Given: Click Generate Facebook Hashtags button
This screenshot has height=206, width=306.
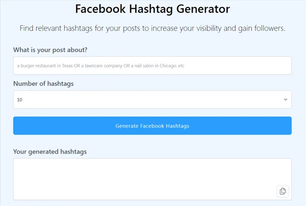Looking at the screenshot, I should 152,126.
